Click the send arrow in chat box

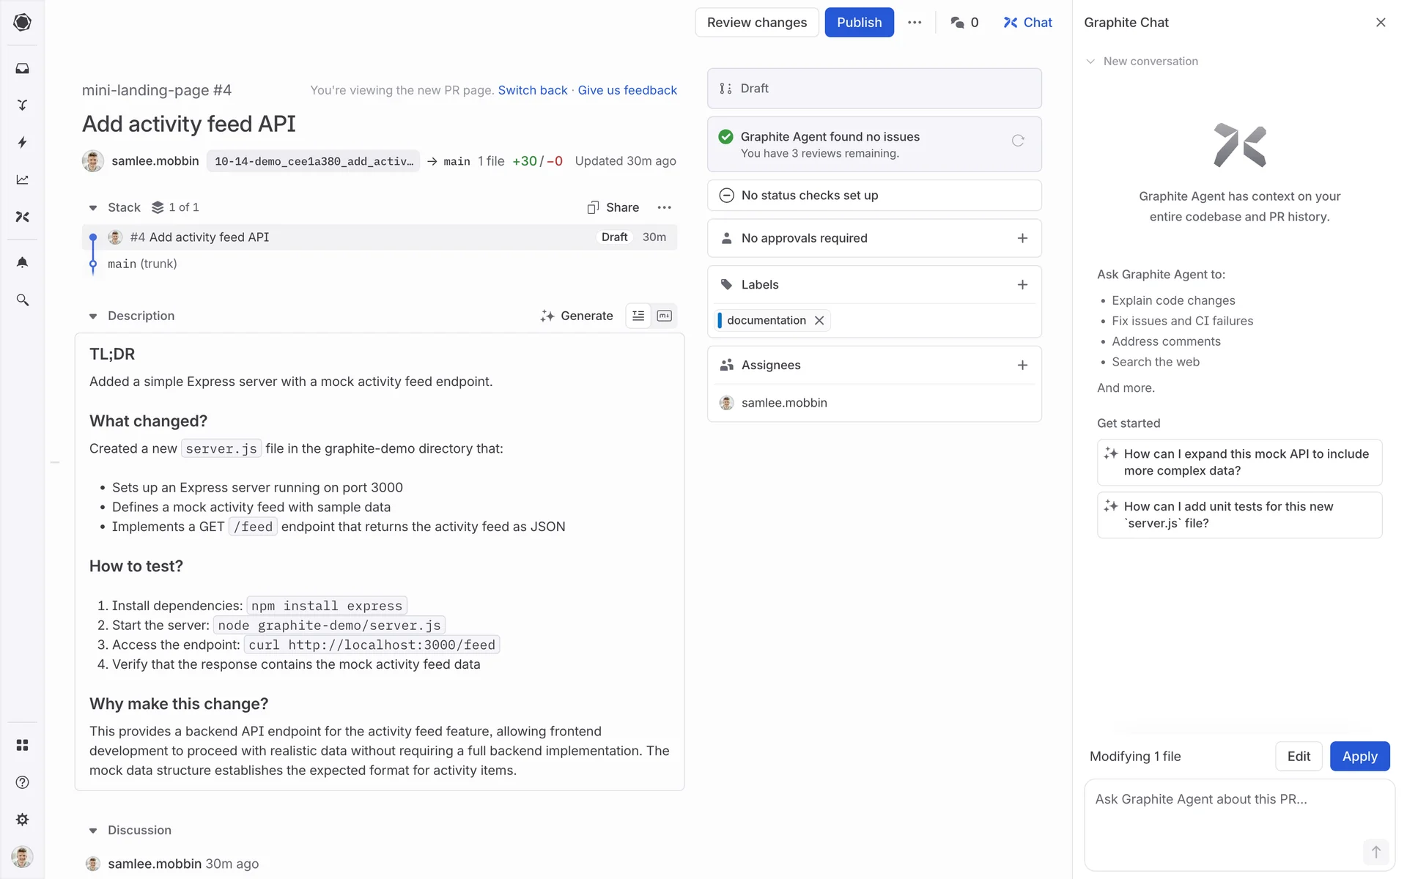1375,852
